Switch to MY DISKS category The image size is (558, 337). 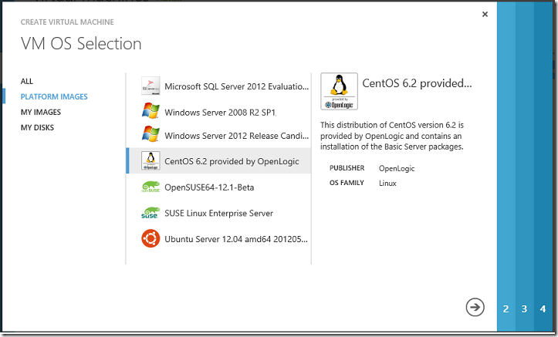(x=37, y=127)
